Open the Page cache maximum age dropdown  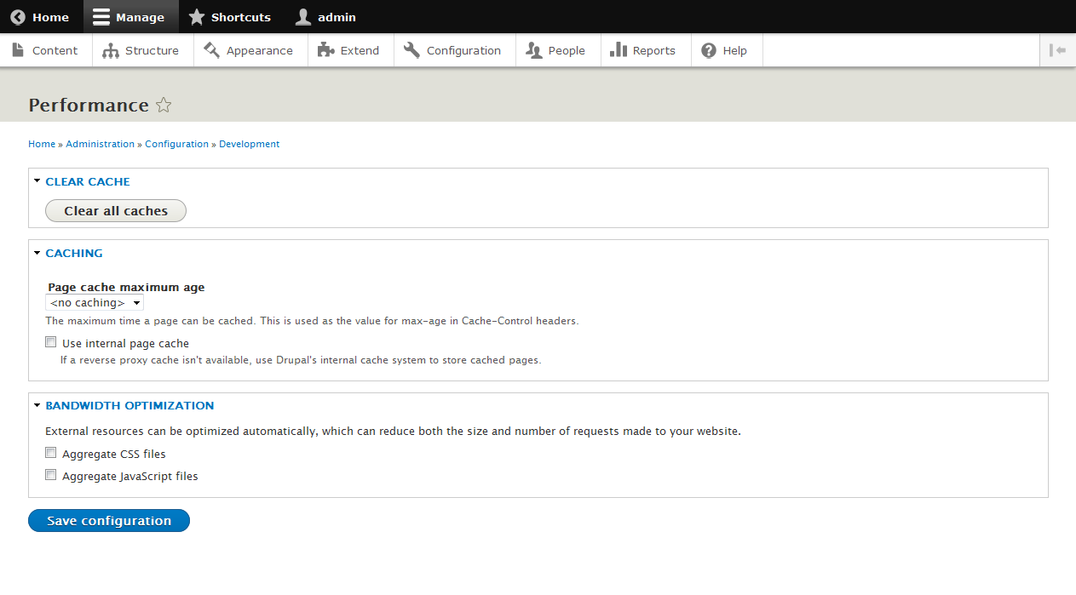point(95,303)
